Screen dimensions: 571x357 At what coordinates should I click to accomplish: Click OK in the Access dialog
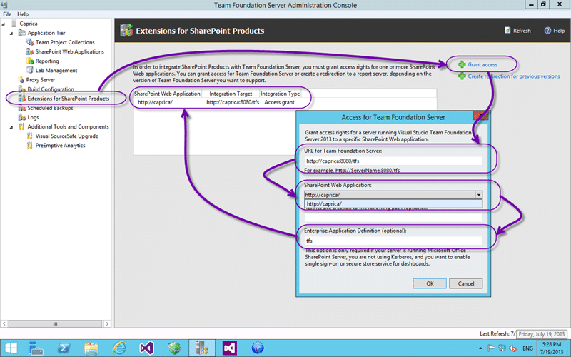click(430, 283)
